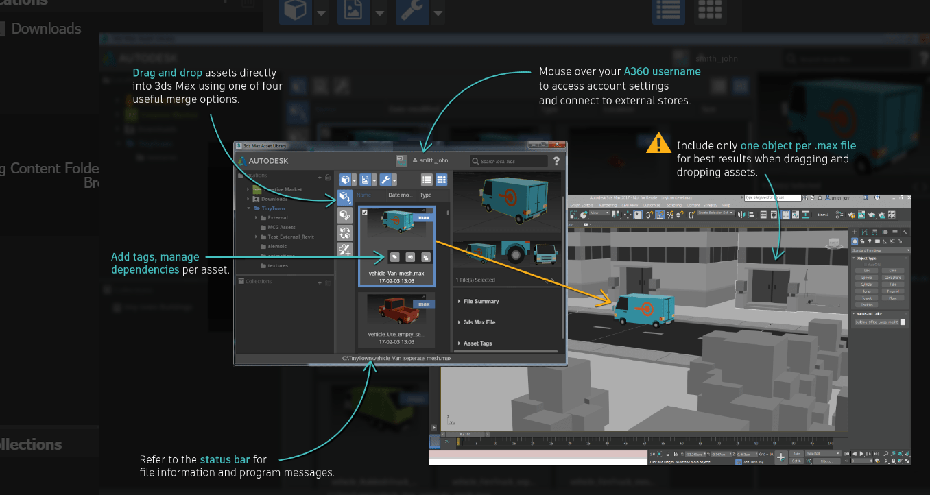This screenshot has height=495, width=930.
Task: Toggle the Auto key button in 3ds Max
Action: point(797,453)
